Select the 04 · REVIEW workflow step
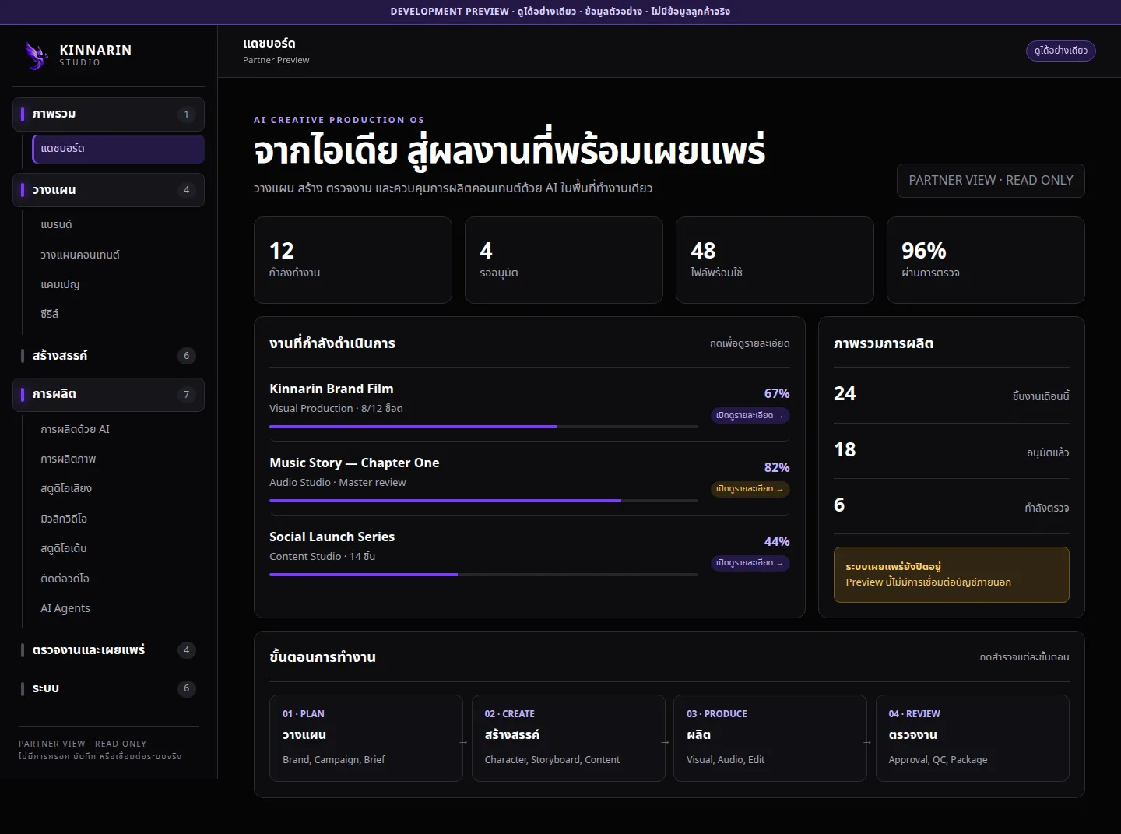Viewport: 1121px width, 834px height. click(x=972, y=738)
